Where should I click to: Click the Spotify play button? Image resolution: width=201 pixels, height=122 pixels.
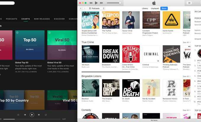32,115
